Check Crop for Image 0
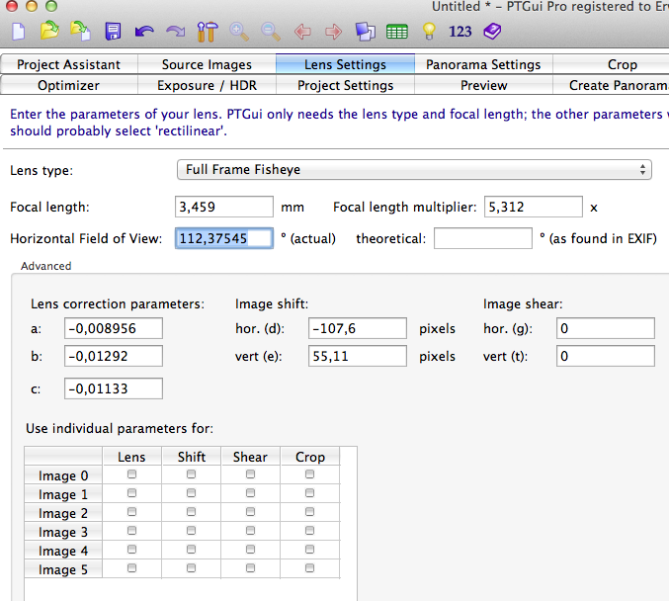669x601 pixels. click(309, 474)
